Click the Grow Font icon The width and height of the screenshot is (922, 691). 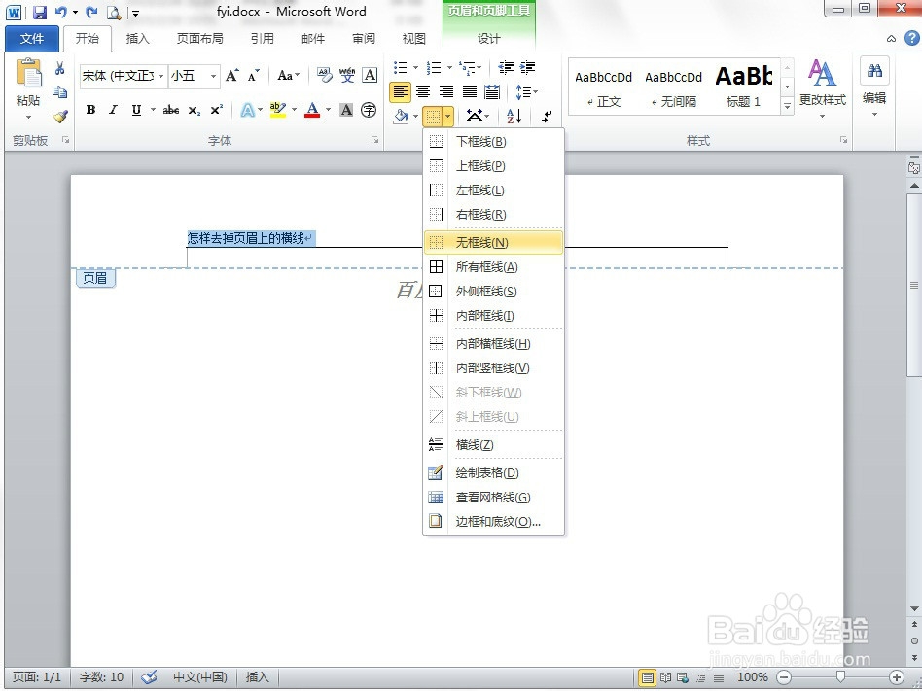(232, 75)
